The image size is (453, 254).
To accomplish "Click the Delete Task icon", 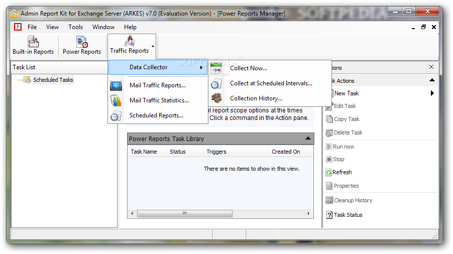I will tap(329, 133).
